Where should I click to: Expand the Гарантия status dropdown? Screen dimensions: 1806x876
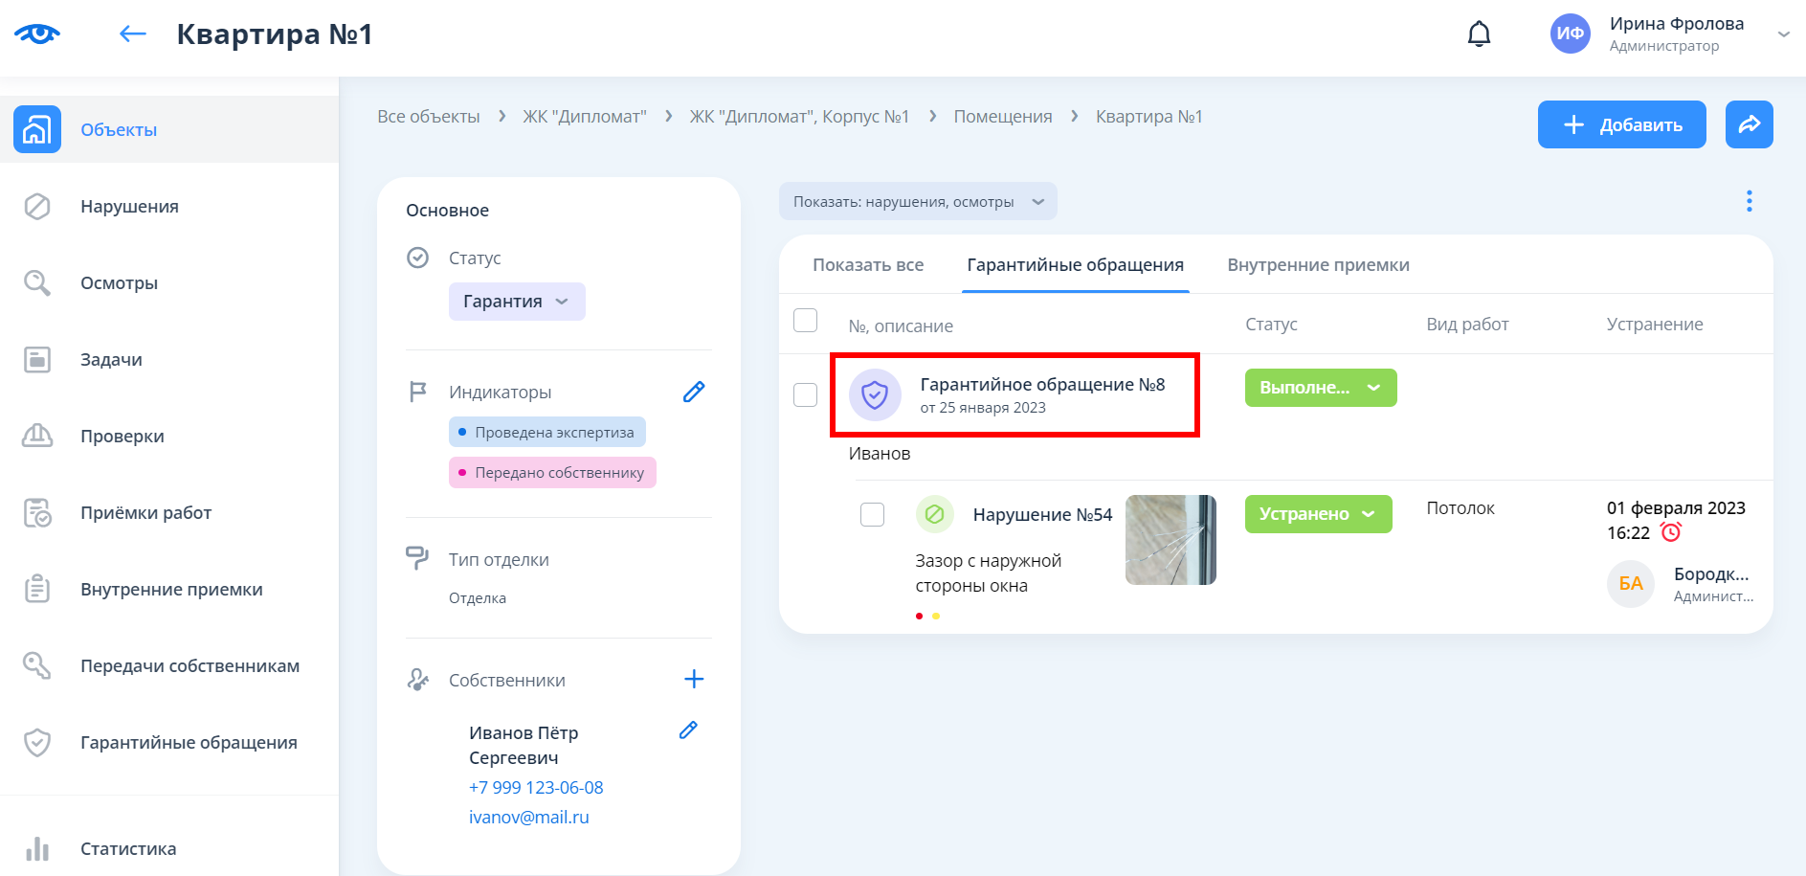click(517, 302)
